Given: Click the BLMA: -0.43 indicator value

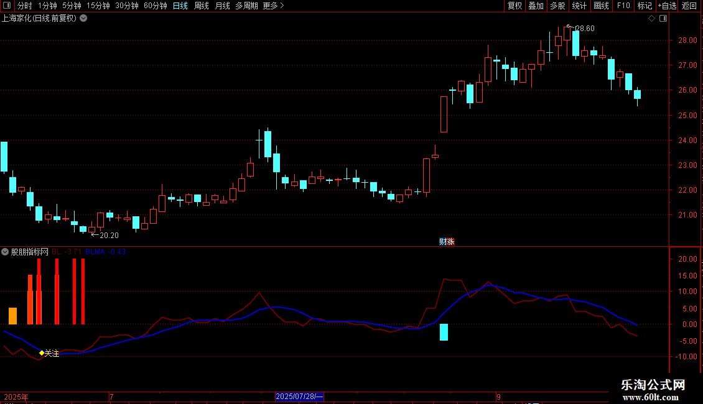Looking at the screenshot, I should pos(105,252).
